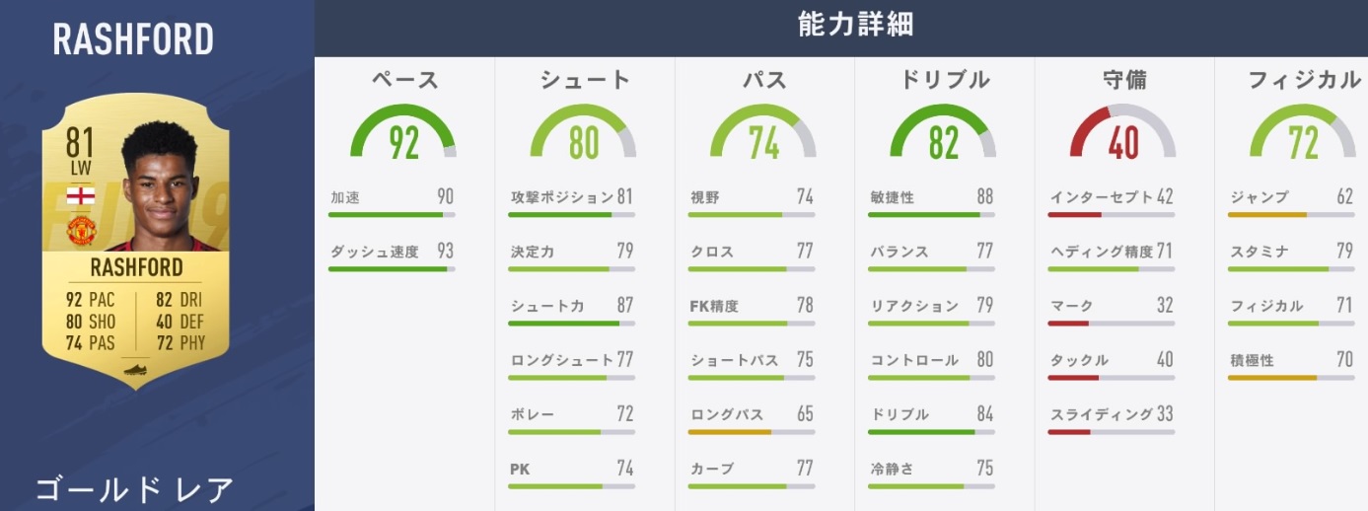Select the ペース gauge showing 92

coord(403,134)
